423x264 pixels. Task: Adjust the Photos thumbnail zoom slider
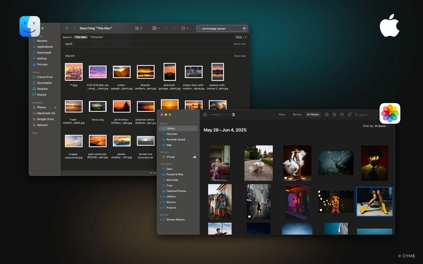(x=220, y=115)
